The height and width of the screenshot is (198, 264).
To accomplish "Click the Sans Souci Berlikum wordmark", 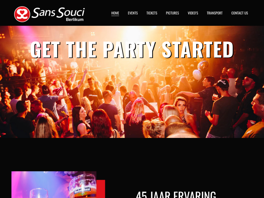I will point(58,14).
